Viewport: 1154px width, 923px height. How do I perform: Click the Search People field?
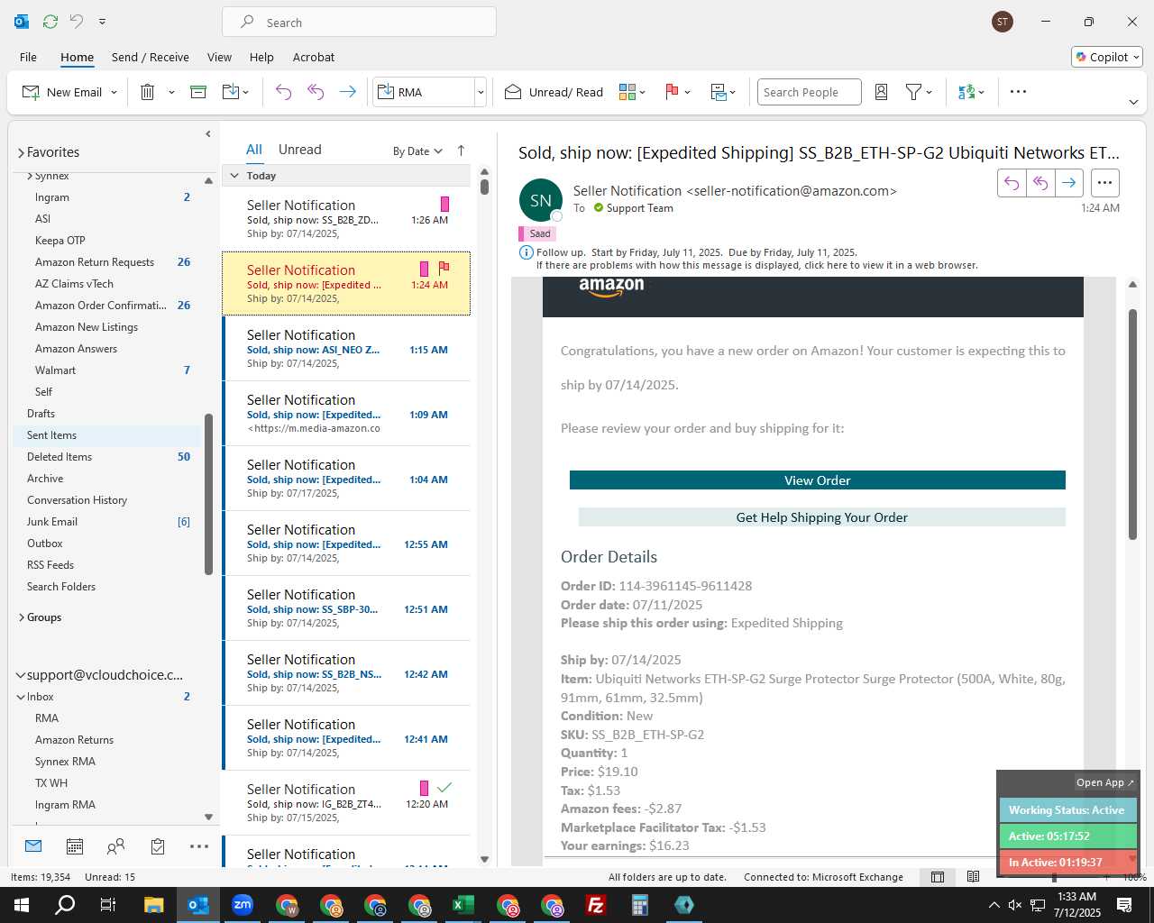809,92
